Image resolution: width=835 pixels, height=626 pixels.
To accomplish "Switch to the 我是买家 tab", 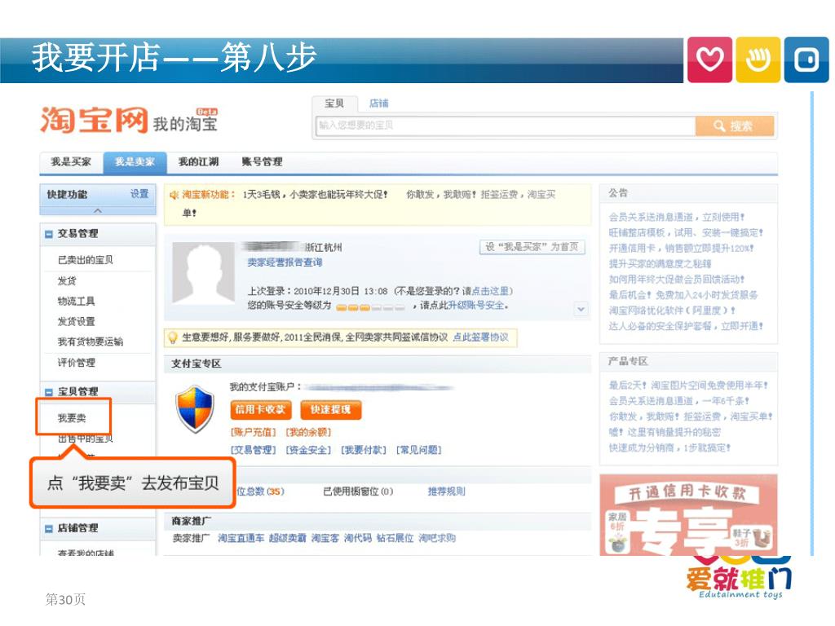I will tap(71, 162).
